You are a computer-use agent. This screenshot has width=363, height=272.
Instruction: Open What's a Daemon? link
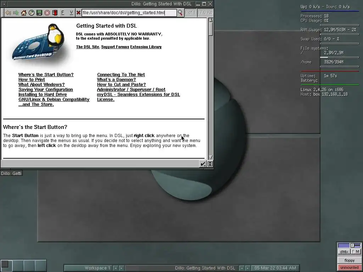[116, 80]
